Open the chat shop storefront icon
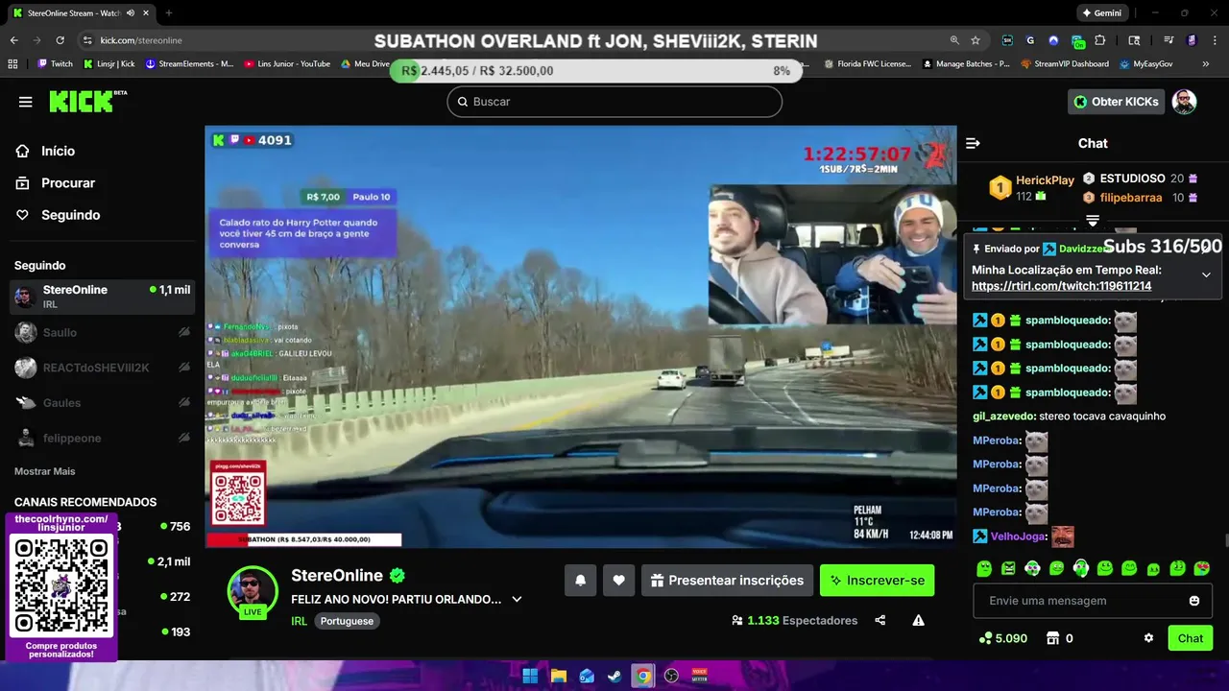This screenshot has width=1229, height=691. pyautogui.click(x=1052, y=638)
